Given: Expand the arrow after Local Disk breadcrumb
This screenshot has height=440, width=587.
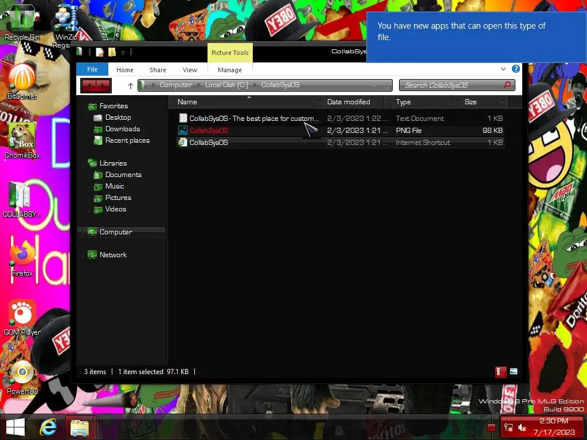Looking at the screenshot, I should [255, 85].
